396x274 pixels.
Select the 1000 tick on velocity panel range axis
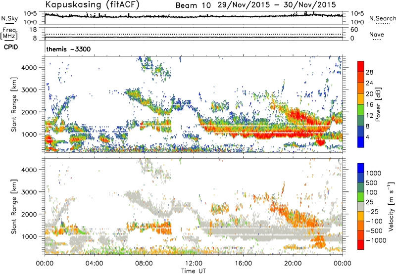[29, 236]
